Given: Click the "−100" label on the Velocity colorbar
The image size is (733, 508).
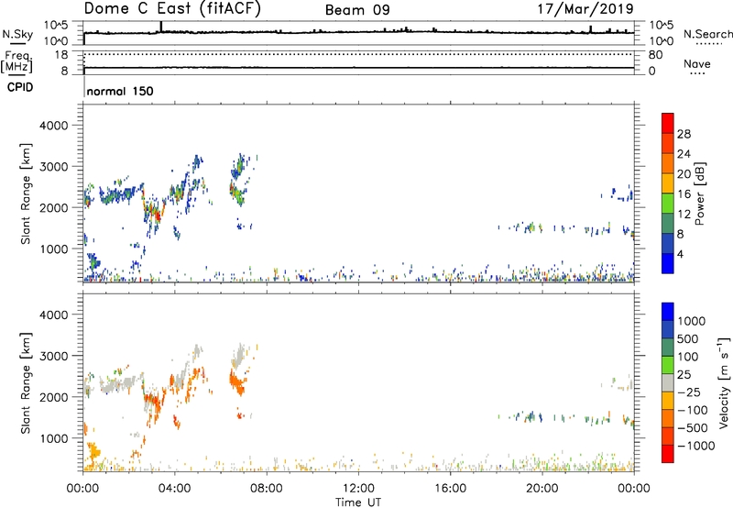Looking at the screenshot, I should pyautogui.click(x=692, y=410).
